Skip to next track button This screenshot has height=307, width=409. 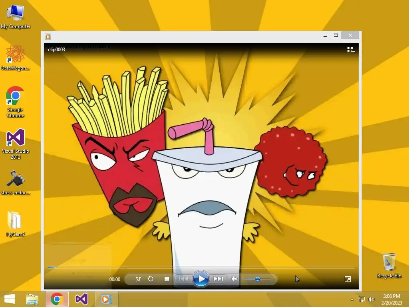218,279
